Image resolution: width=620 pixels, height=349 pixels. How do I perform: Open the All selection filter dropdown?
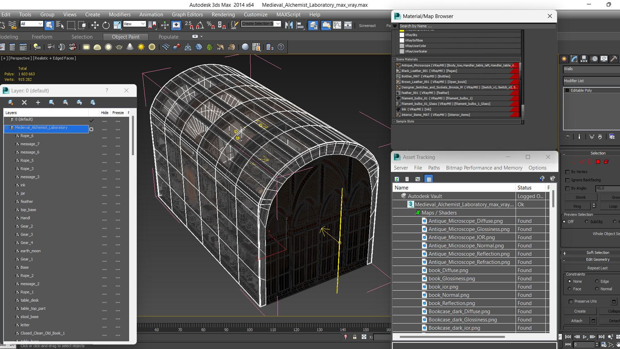click(x=31, y=24)
